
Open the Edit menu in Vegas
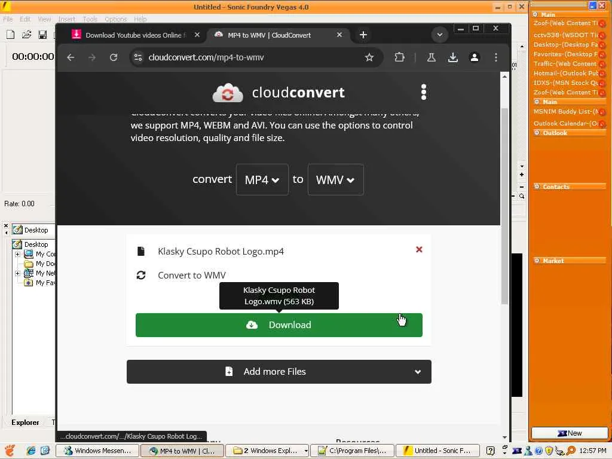[25, 19]
